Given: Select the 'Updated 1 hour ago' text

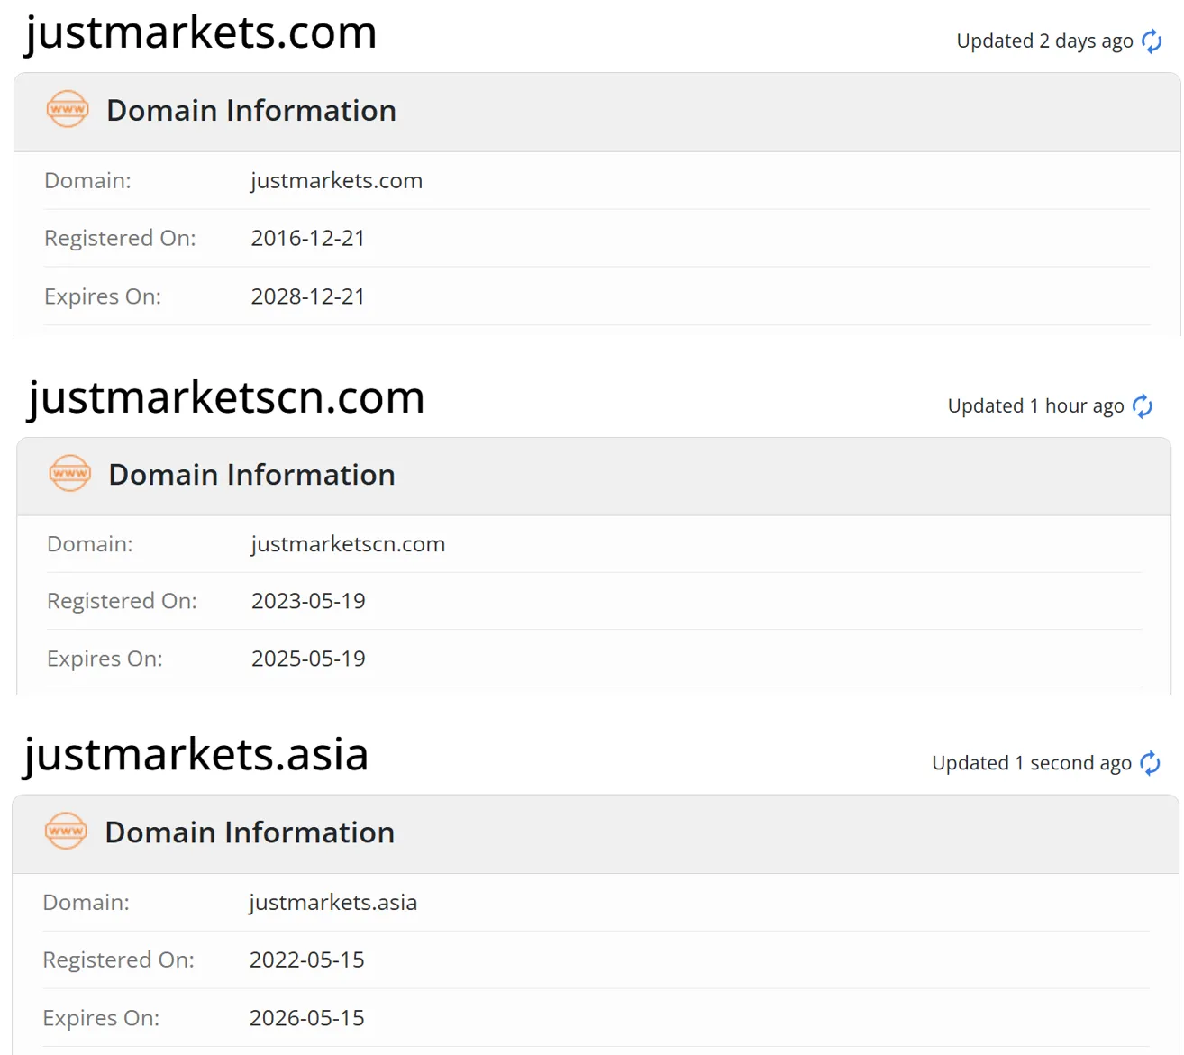Looking at the screenshot, I should [x=1035, y=406].
